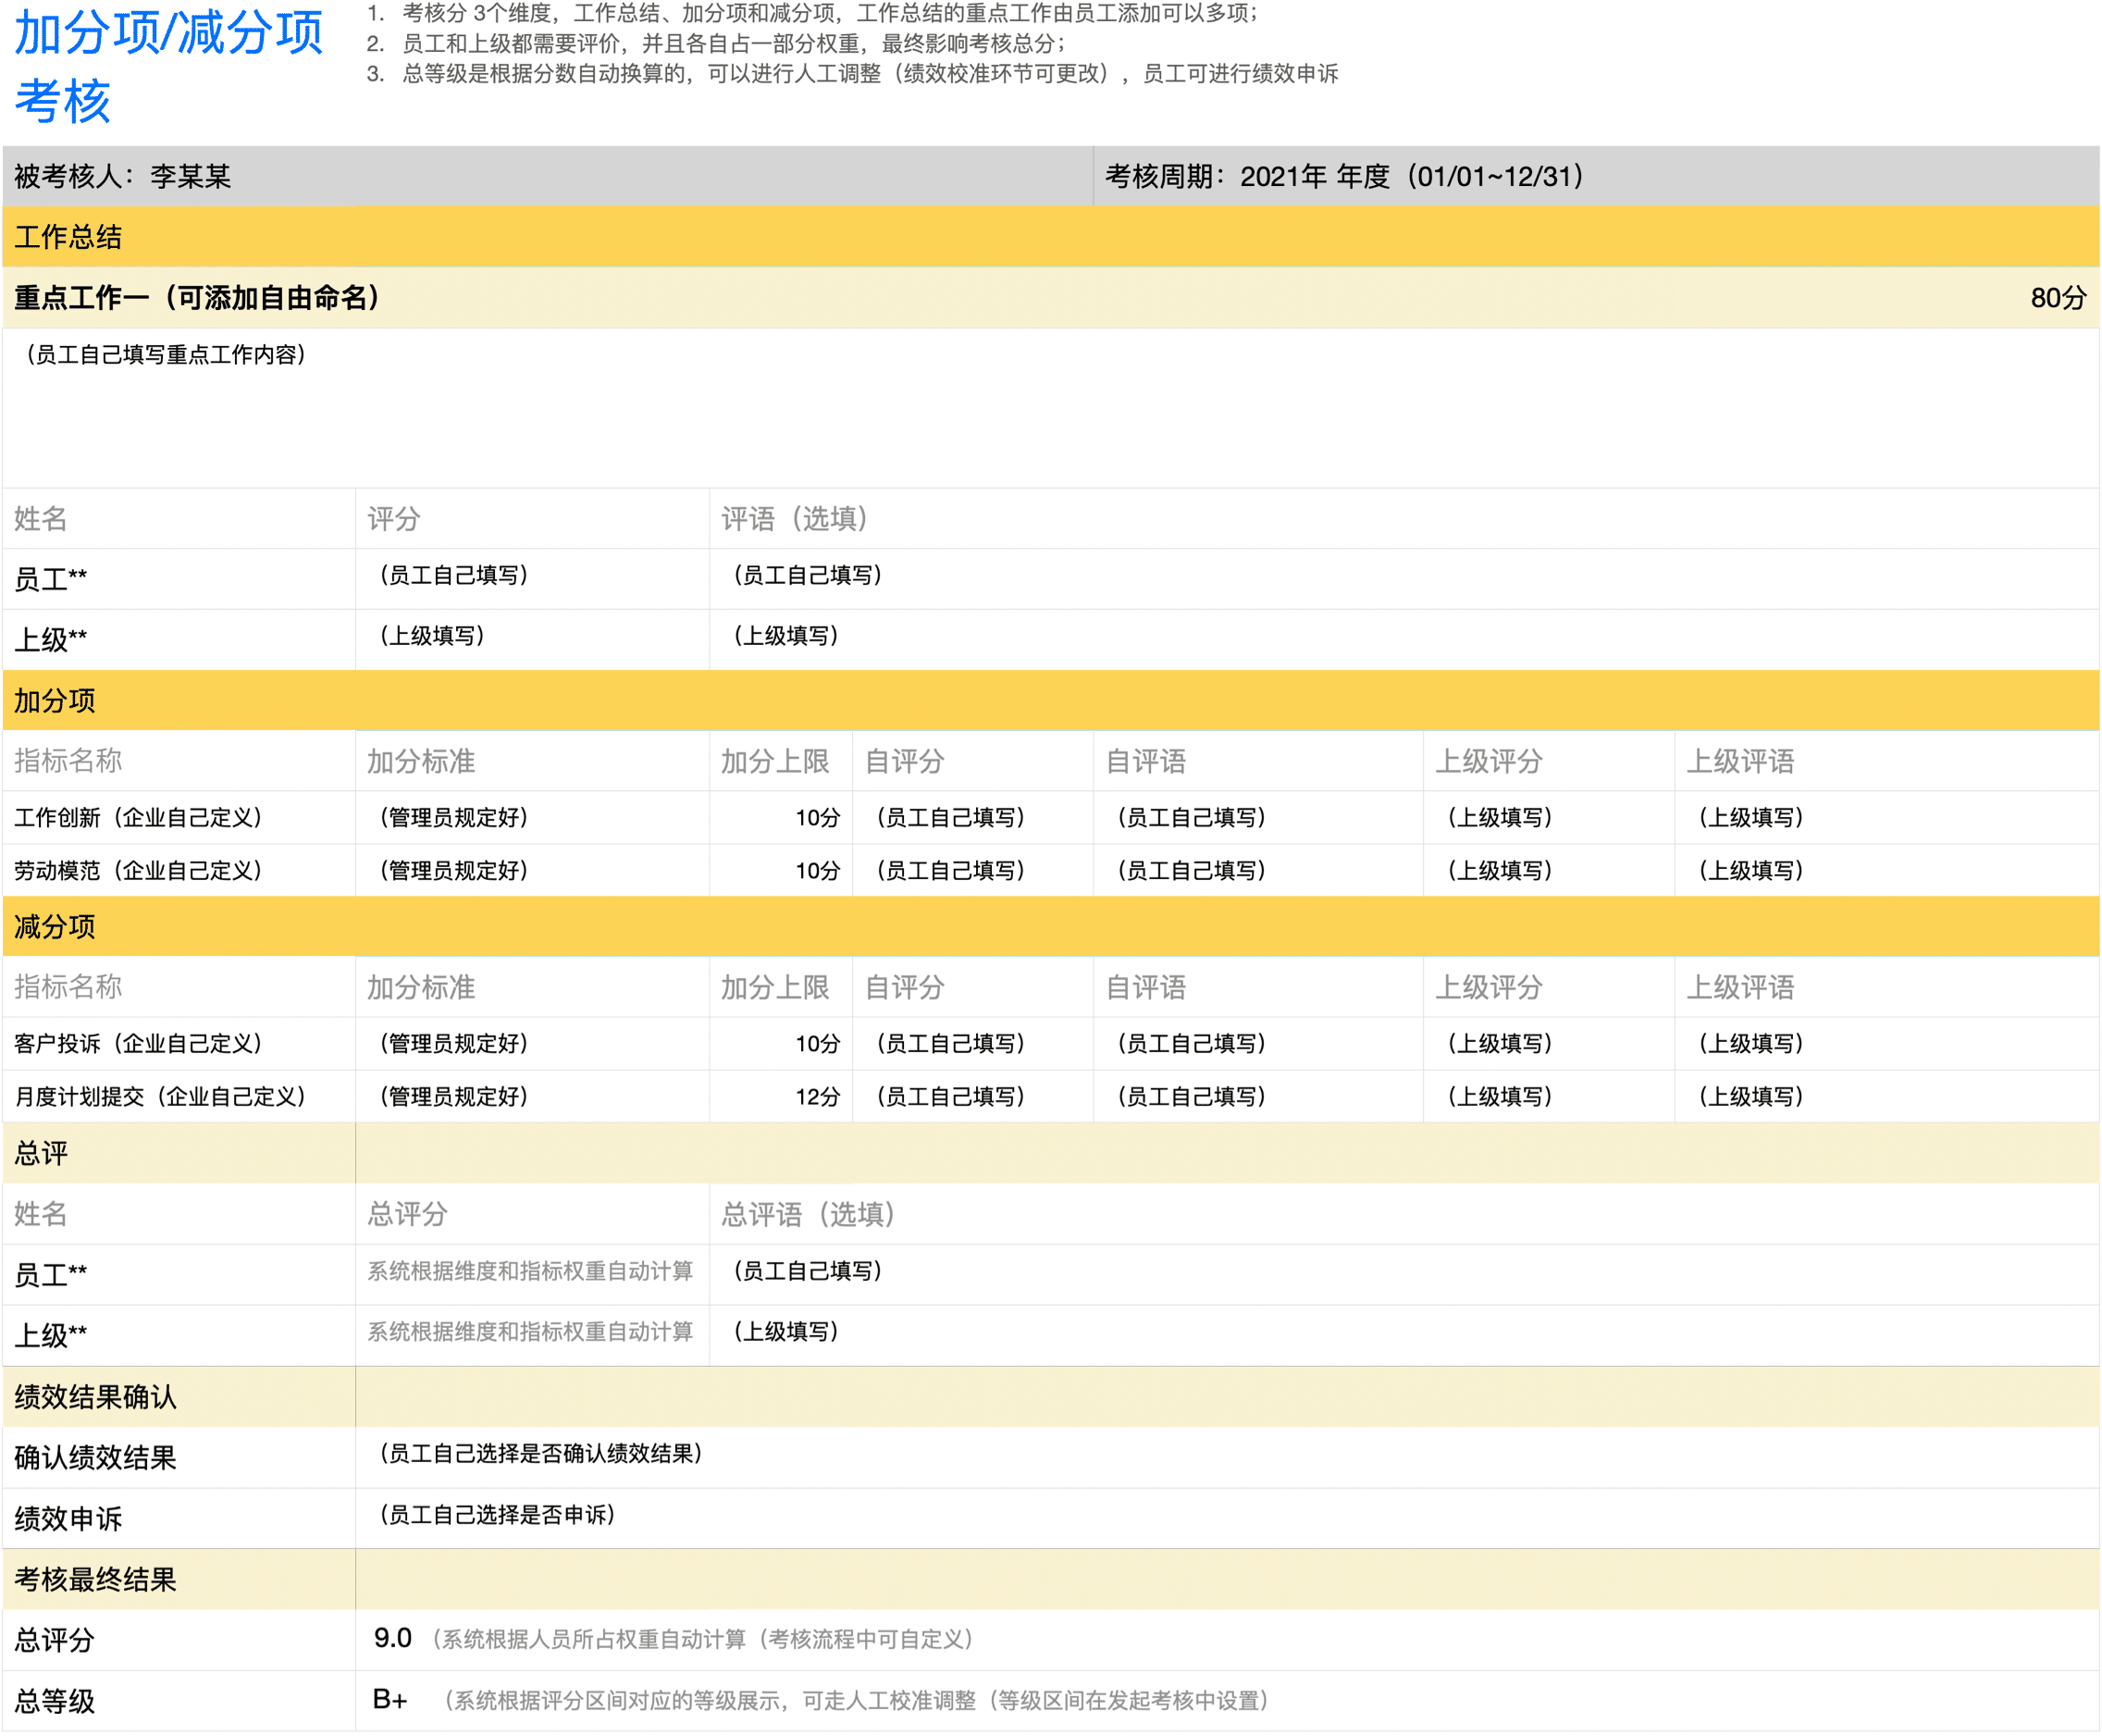Choose the 确认绩效结果 selection field
Viewport: 2102px width, 1736px height.
(1228, 1458)
